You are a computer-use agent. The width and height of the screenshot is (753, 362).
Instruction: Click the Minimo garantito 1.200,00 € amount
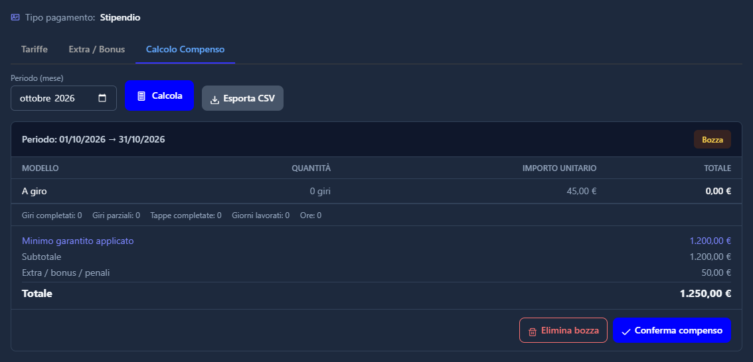pyautogui.click(x=711, y=241)
